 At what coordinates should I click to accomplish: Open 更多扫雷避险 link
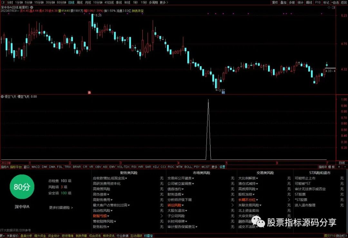click(x=61, y=208)
